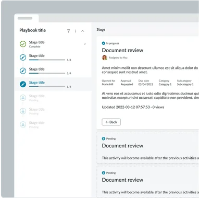Click the Complete status label under the first stage
The image size is (199, 198).
(x=34, y=46)
